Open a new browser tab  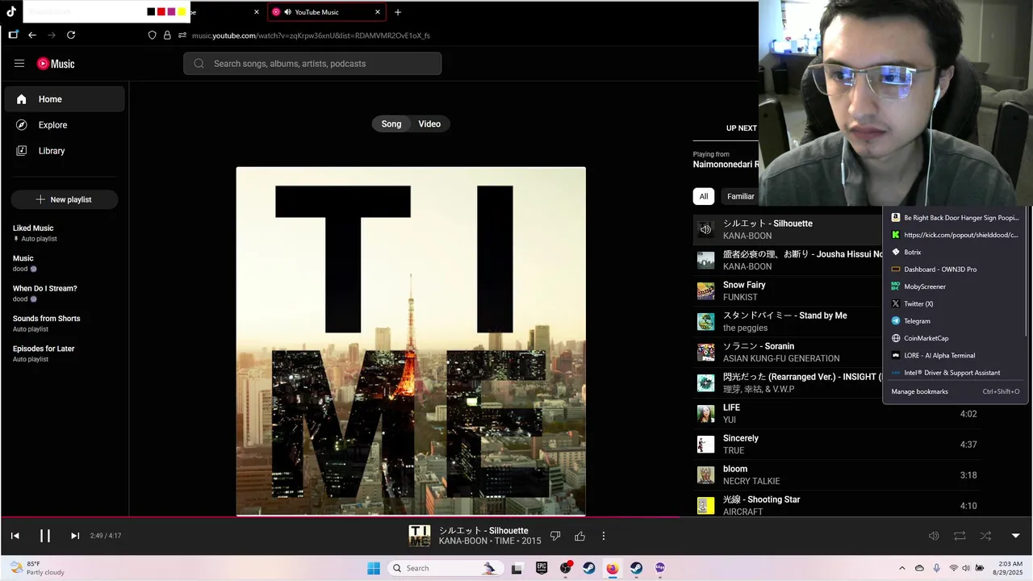(x=397, y=12)
